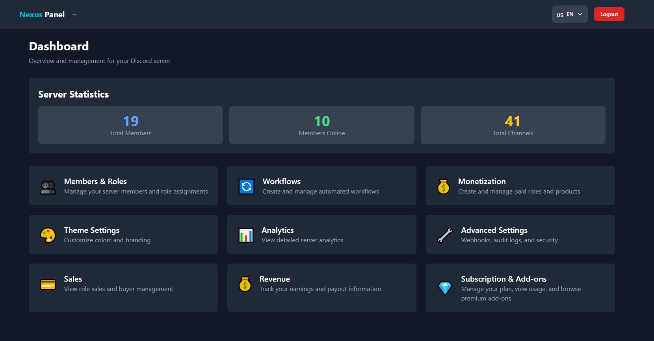Screen dimensions: 654x341
Task: Click 'Track your earnings and payout information'
Action: (320, 289)
